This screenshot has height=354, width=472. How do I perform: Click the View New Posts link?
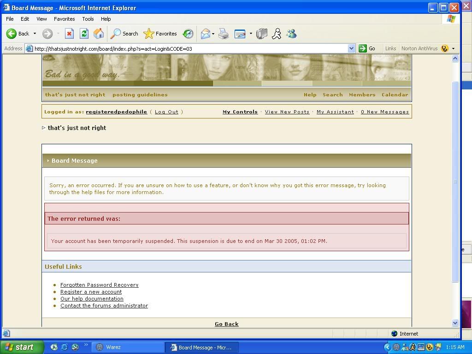tap(287, 112)
